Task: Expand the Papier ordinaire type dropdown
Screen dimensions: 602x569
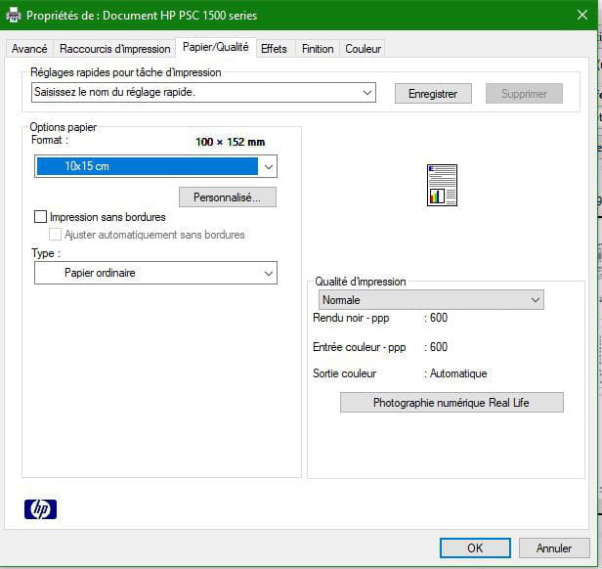Action: coord(155,273)
